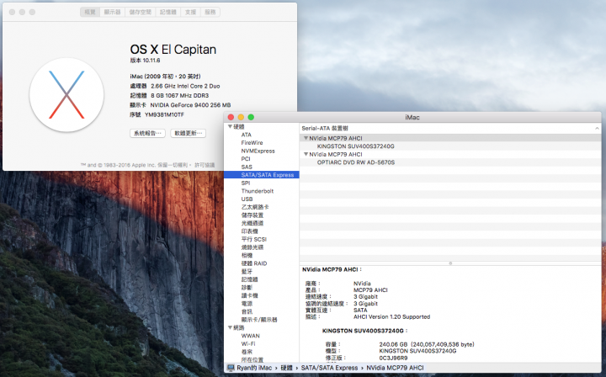Collapse NVidia MCP79 AHCI group containing KINGSTON
The width and height of the screenshot is (606, 377).
click(x=306, y=138)
